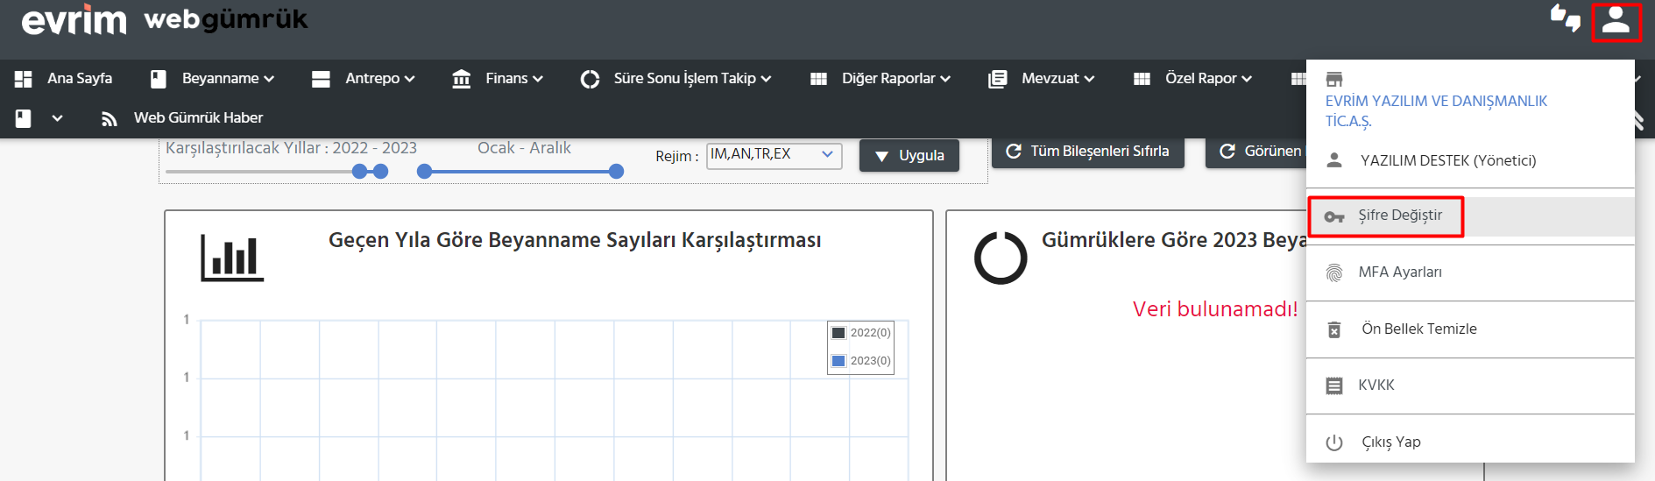Image resolution: width=1655 pixels, height=481 pixels.
Task: Toggle the 2023(0) legend entry
Action: pyautogui.click(x=861, y=360)
